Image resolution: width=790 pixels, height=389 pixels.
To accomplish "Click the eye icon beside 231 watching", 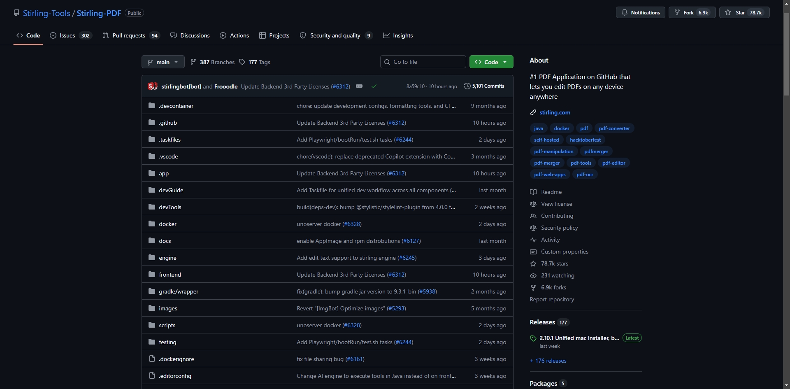I will click(x=533, y=276).
